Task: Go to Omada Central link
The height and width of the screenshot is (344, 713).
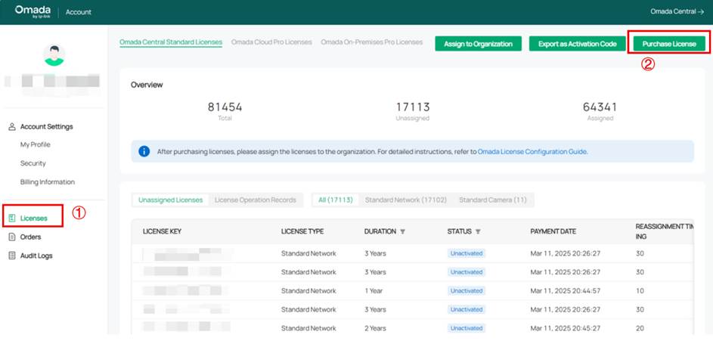Action: (677, 12)
